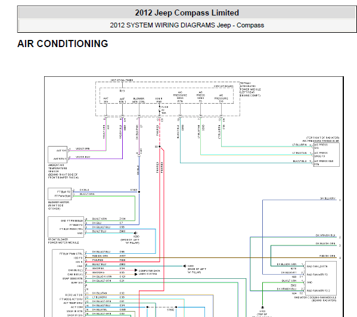Click the pink/red wire splice dot

[x=160, y=147]
